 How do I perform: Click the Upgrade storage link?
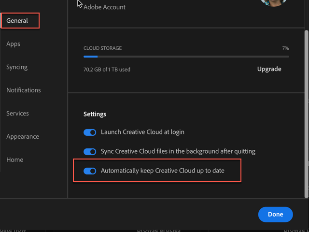[269, 69]
